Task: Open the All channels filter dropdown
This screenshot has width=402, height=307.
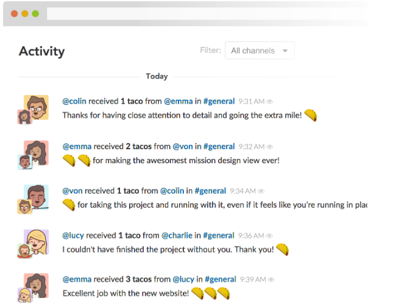Action: click(x=259, y=51)
